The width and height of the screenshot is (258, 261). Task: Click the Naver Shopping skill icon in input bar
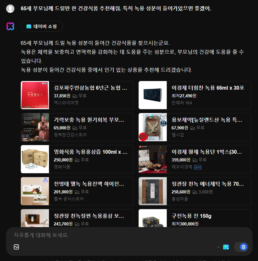[226, 247]
